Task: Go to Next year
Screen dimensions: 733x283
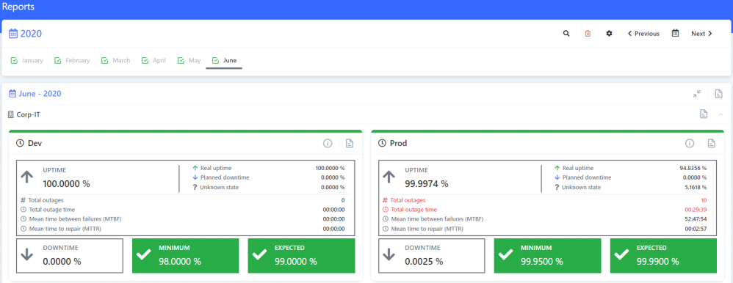Action: (x=701, y=34)
